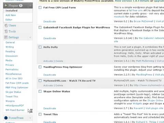164x123 pixels.
Task: Open author Bryce McDonnell's link
Action: coord(143,21)
